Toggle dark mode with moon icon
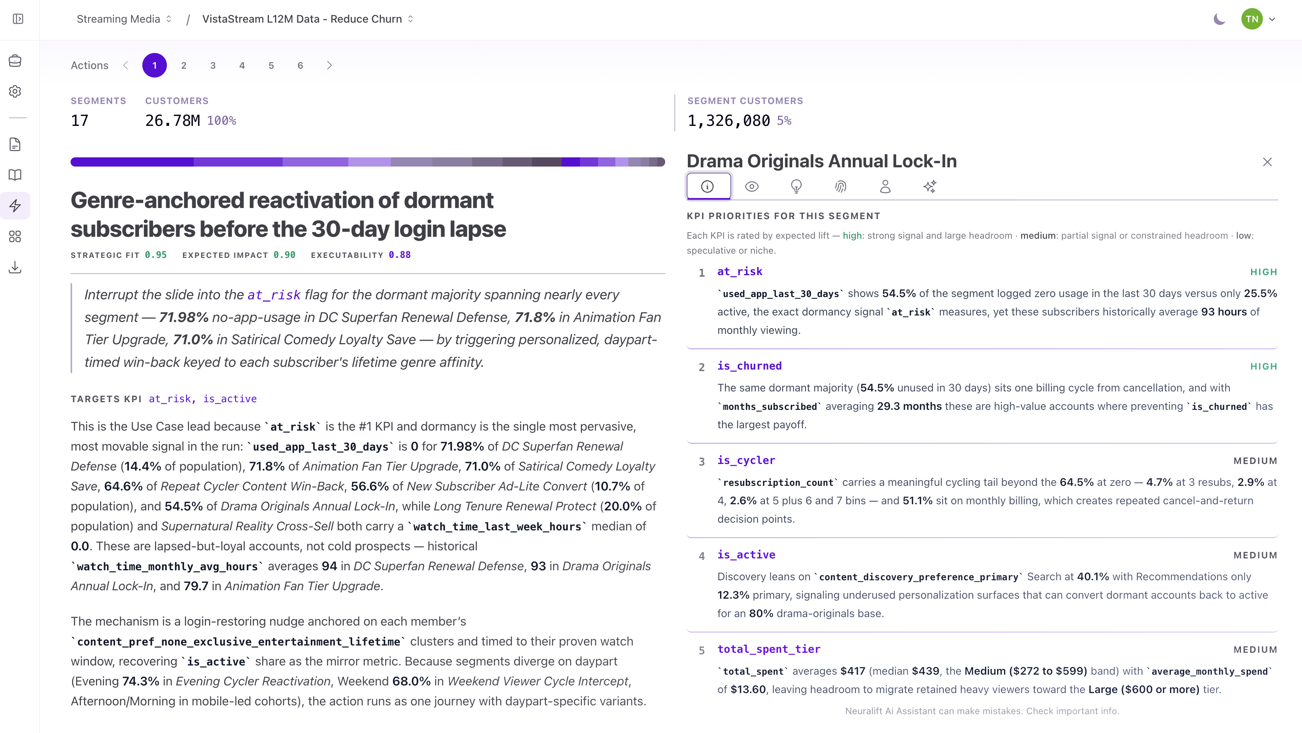The height and width of the screenshot is (733, 1302). (1219, 19)
